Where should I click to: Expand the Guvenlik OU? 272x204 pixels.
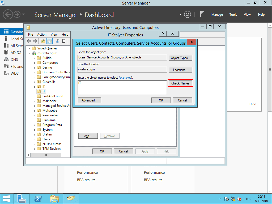click(x=34, y=82)
